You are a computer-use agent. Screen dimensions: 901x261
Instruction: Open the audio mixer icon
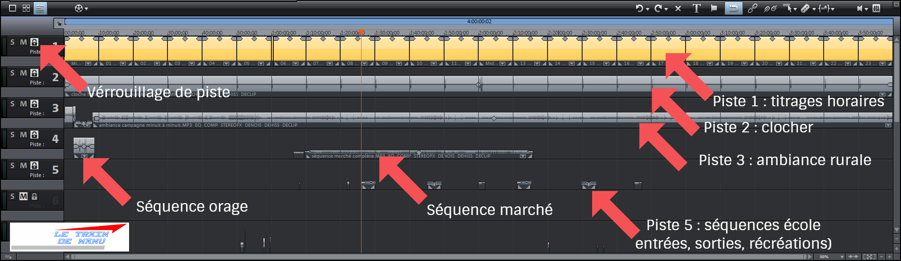coord(876,8)
